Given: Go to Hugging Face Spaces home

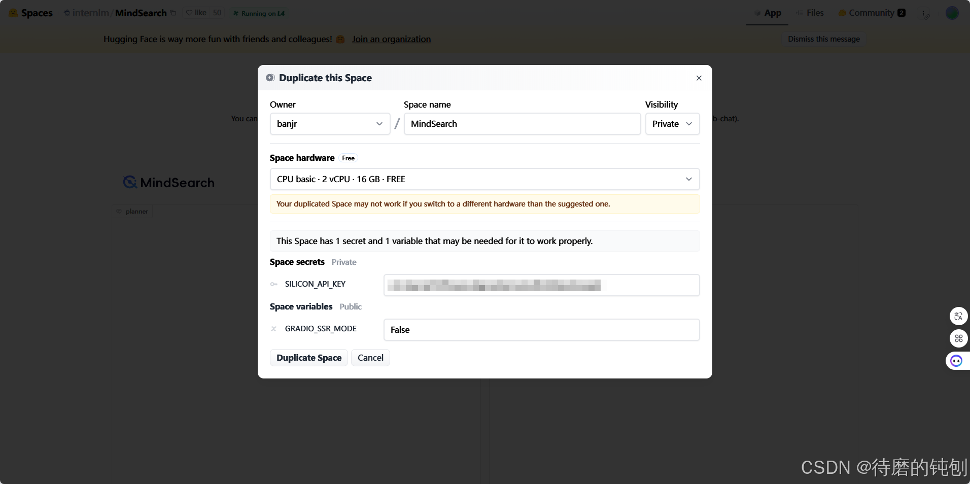Looking at the screenshot, I should [x=31, y=13].
